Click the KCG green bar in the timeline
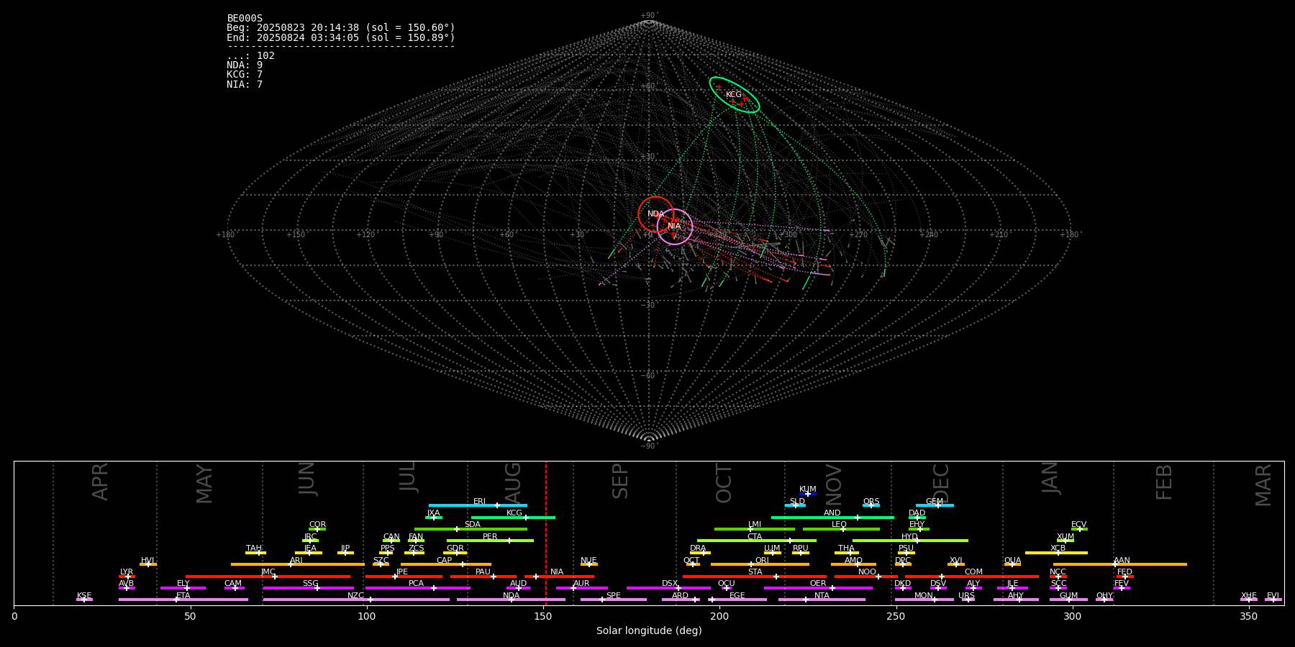This screenshot has height=647, width=1295. [x=513, y=517]
